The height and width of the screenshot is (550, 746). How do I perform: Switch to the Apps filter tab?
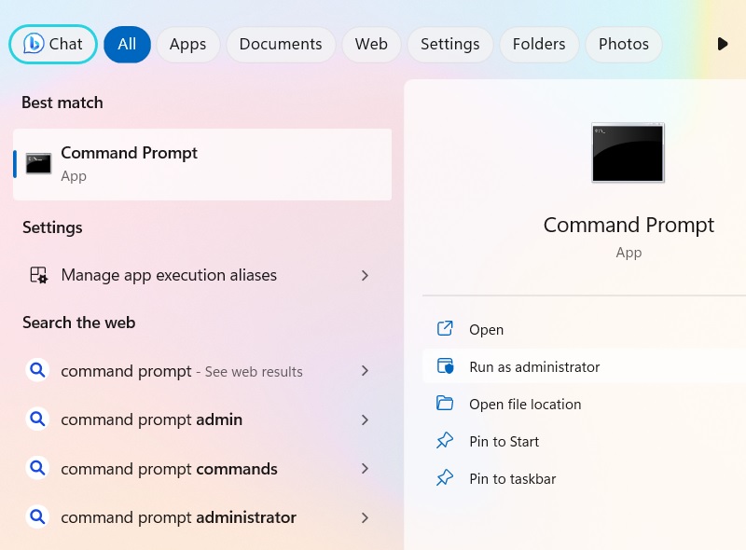coord(187,44)
